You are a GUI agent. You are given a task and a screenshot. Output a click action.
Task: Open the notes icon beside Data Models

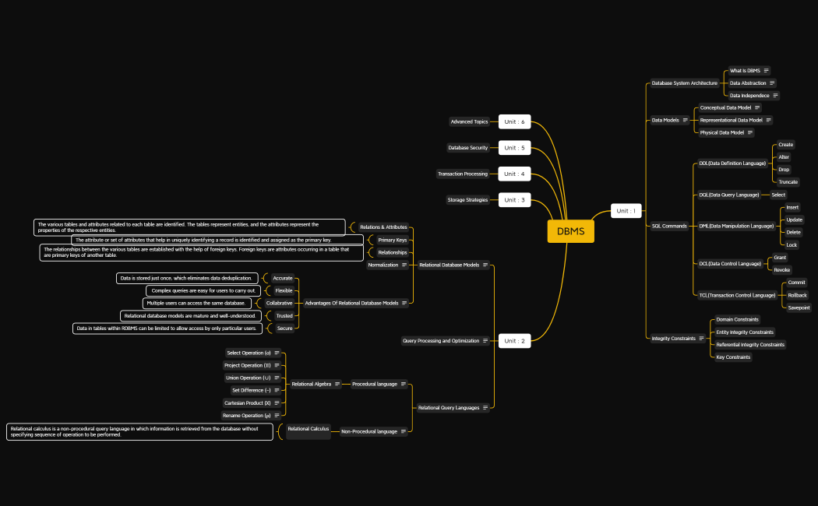tap(686, 120)
